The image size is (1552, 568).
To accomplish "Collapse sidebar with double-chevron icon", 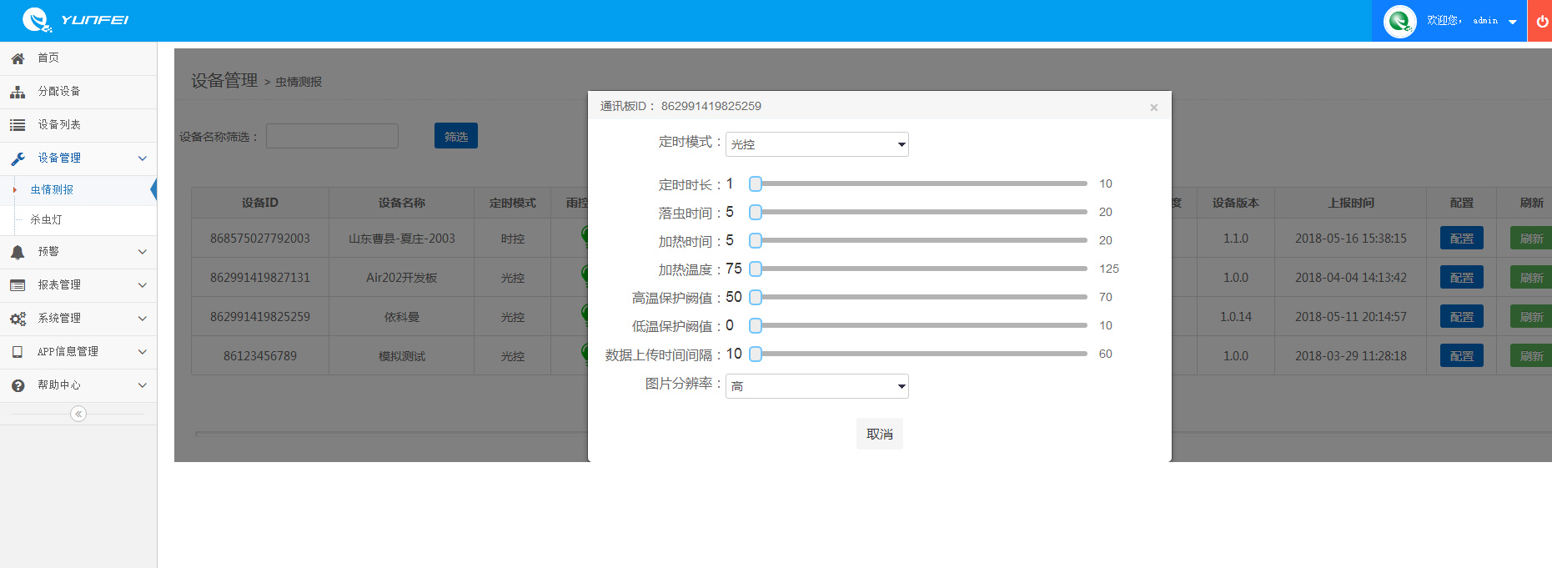I will coord(78,414).
